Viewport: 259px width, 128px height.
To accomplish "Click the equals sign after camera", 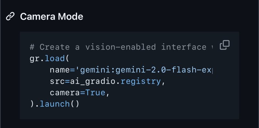I will (x=83, y=93).
